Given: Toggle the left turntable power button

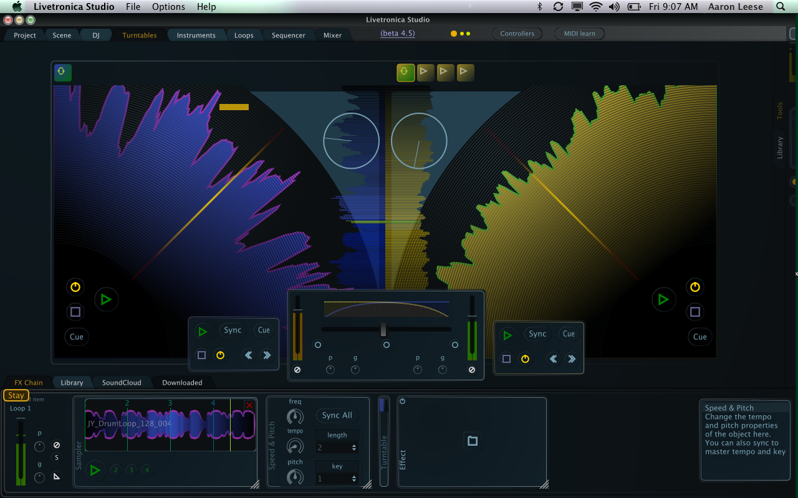Looking at the screenshot, I should [x=75, y=288].
